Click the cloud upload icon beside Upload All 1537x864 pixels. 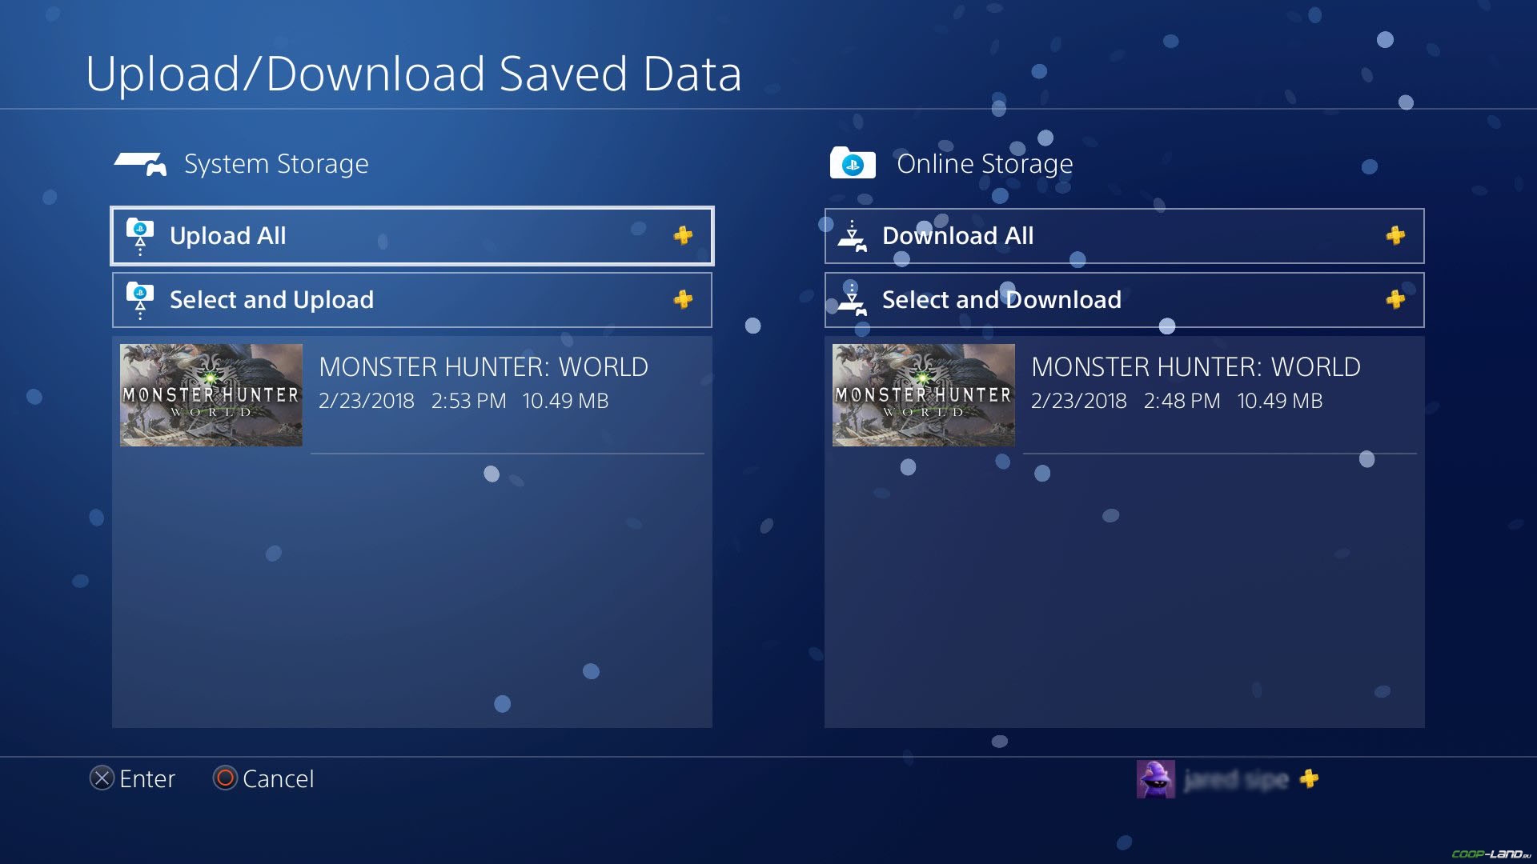[140, 237]
